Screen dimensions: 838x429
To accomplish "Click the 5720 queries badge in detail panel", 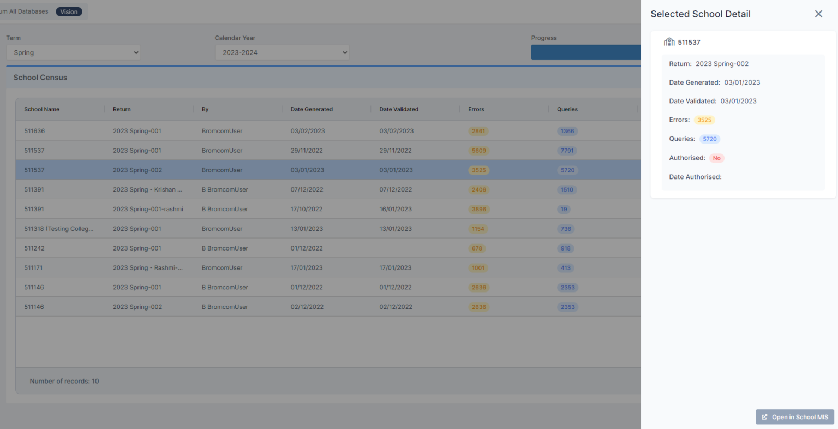I will (710, 139).
